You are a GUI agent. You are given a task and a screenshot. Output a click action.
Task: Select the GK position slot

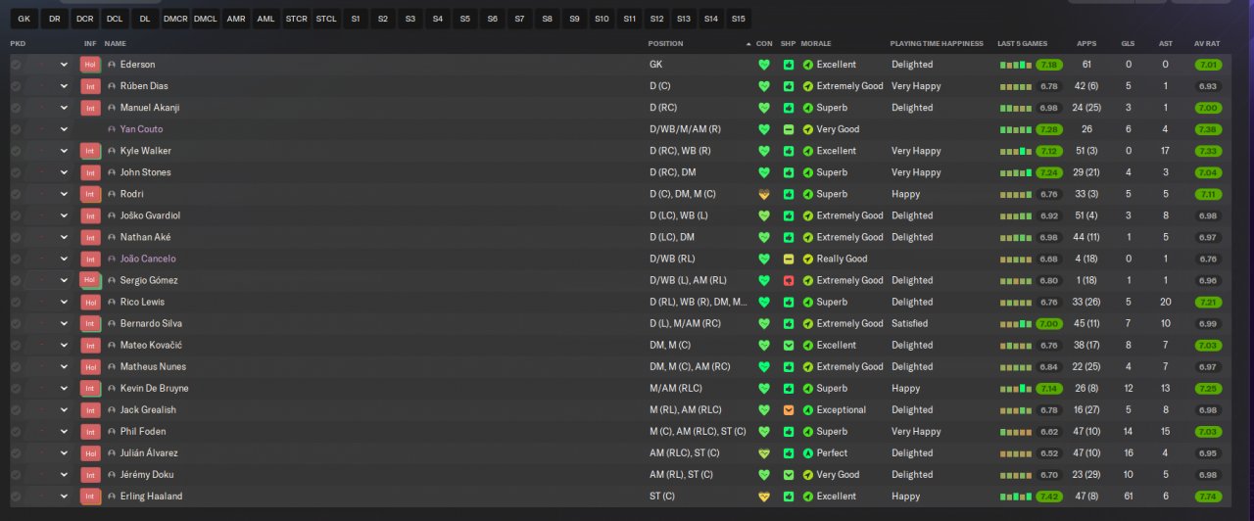pos(24,19)
